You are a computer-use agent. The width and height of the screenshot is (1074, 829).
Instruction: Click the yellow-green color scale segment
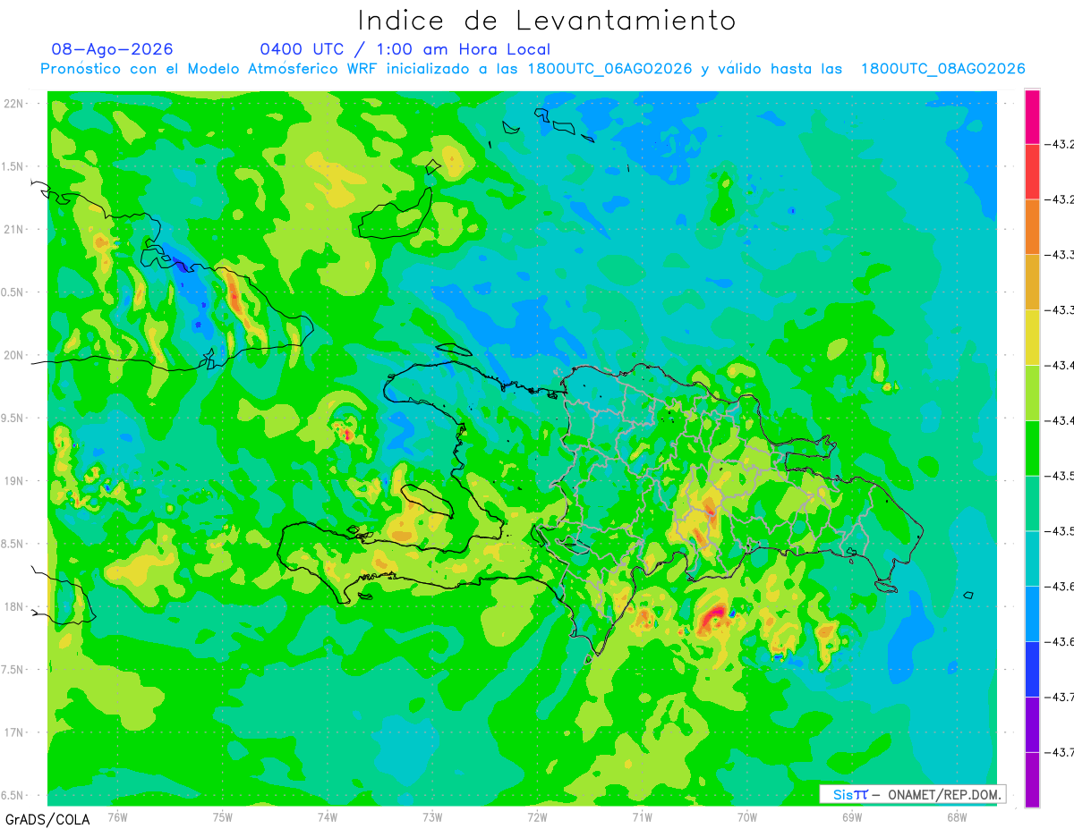click(x=1032, y=393)
